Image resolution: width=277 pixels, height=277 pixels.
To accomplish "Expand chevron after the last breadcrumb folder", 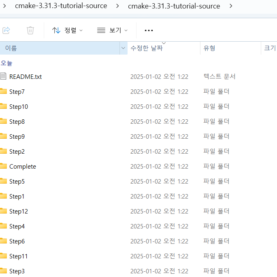I will pyautogui.click(x=231, y=6).
